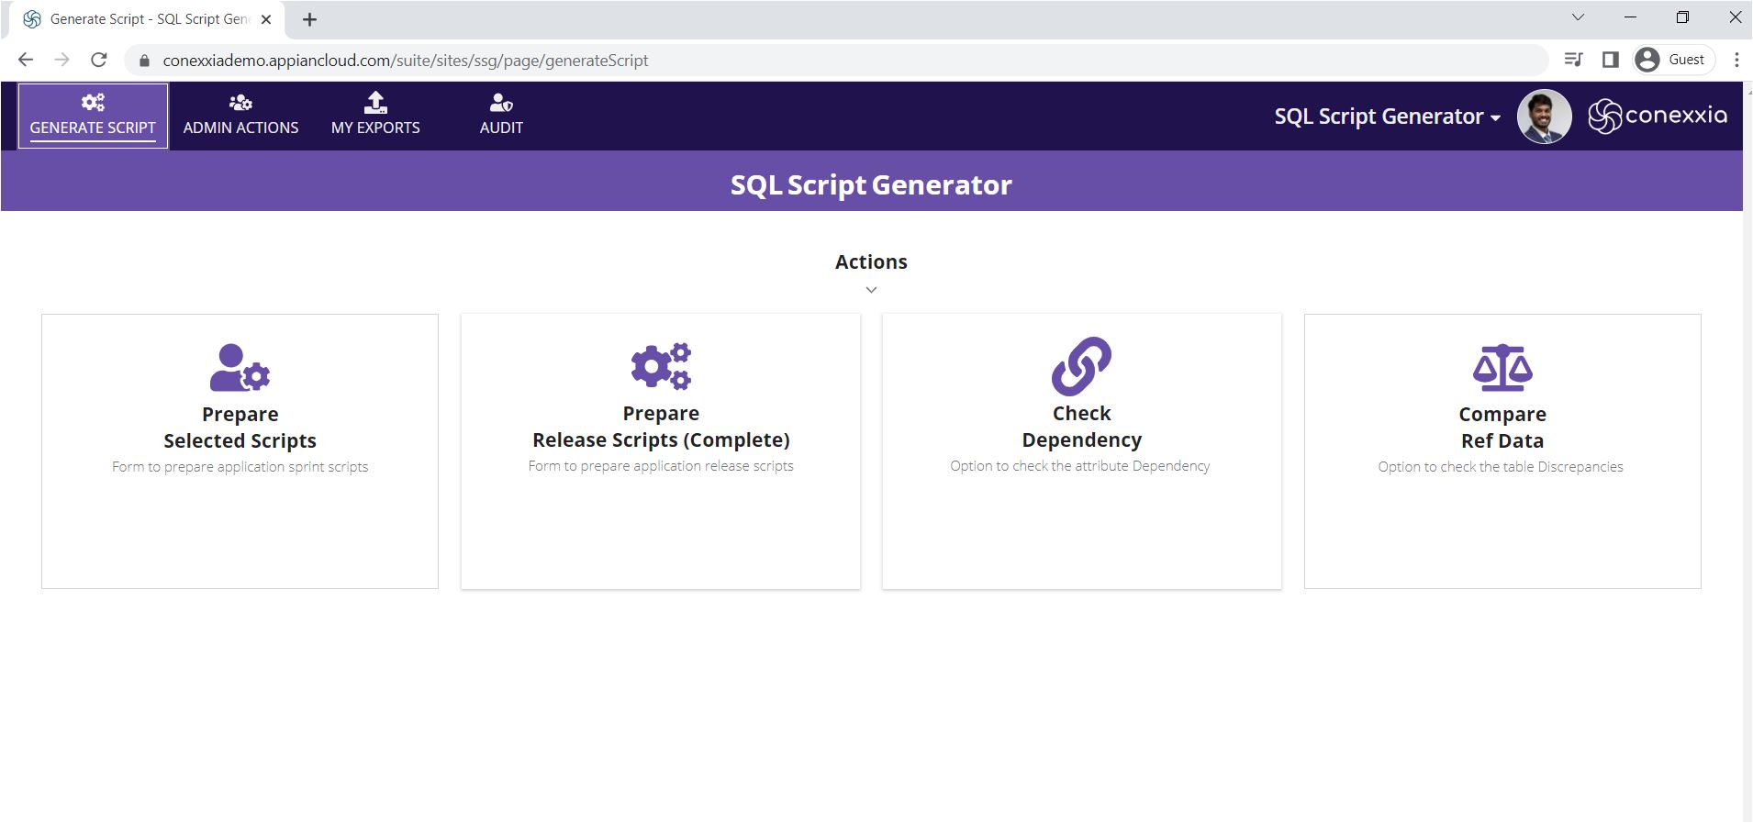Click the Compare Ref Data scales icon
Image resolution: width=1753 pixels, height=823 pixels.
pyautogui.click(x=1502, y=368)
